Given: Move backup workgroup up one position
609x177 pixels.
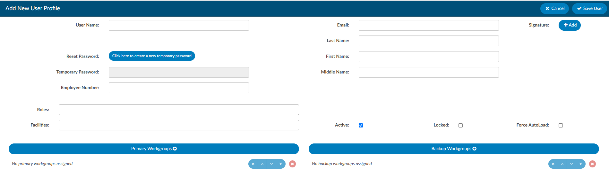Looking at the screenshot, I should [562, 164].
